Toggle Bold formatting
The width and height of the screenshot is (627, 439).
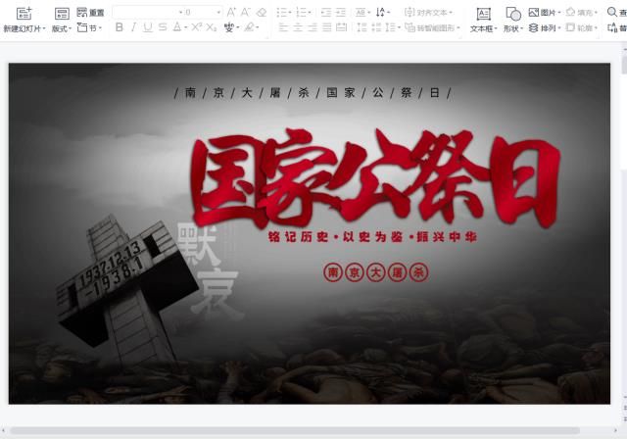coord(119,27)
